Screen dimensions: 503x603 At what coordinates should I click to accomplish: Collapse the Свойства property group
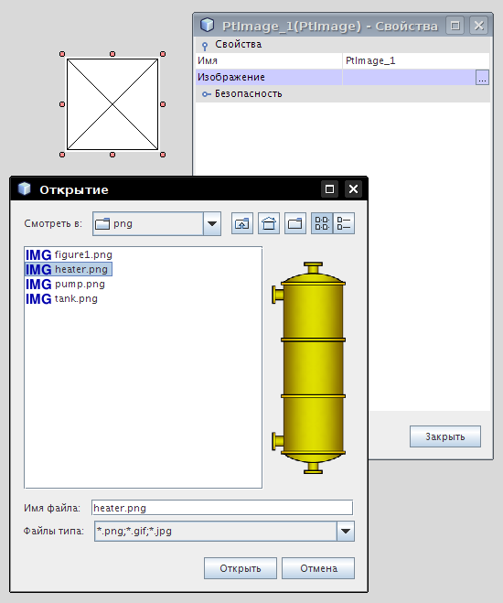click(x=205, y=46)
